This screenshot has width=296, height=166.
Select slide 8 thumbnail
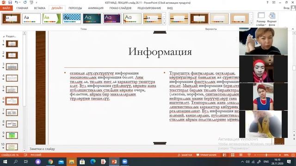(12, 124)
